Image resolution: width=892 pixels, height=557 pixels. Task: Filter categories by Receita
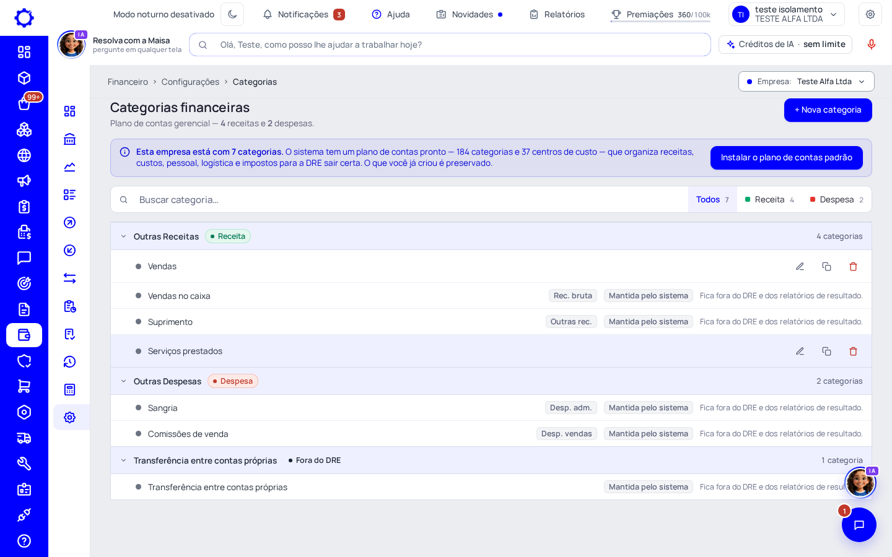click(769, 199)
